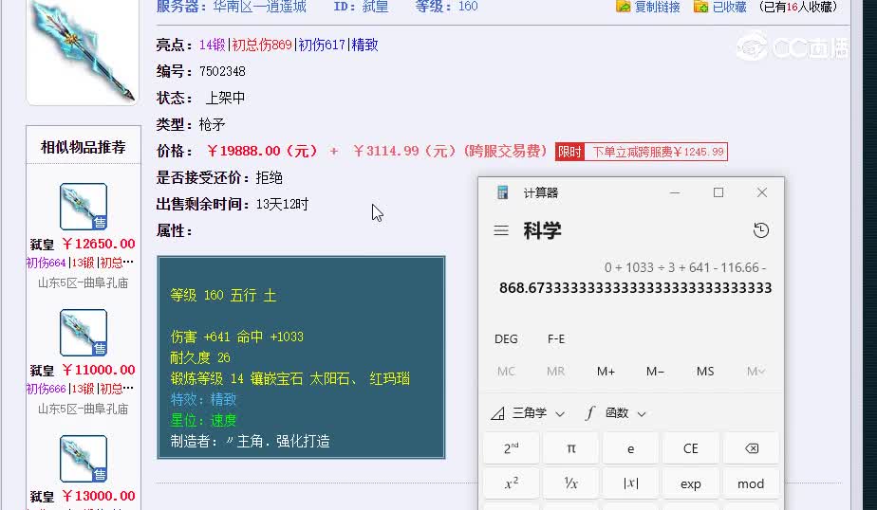
Task: Click the backspace key in calculator
Action: point(751,448)
